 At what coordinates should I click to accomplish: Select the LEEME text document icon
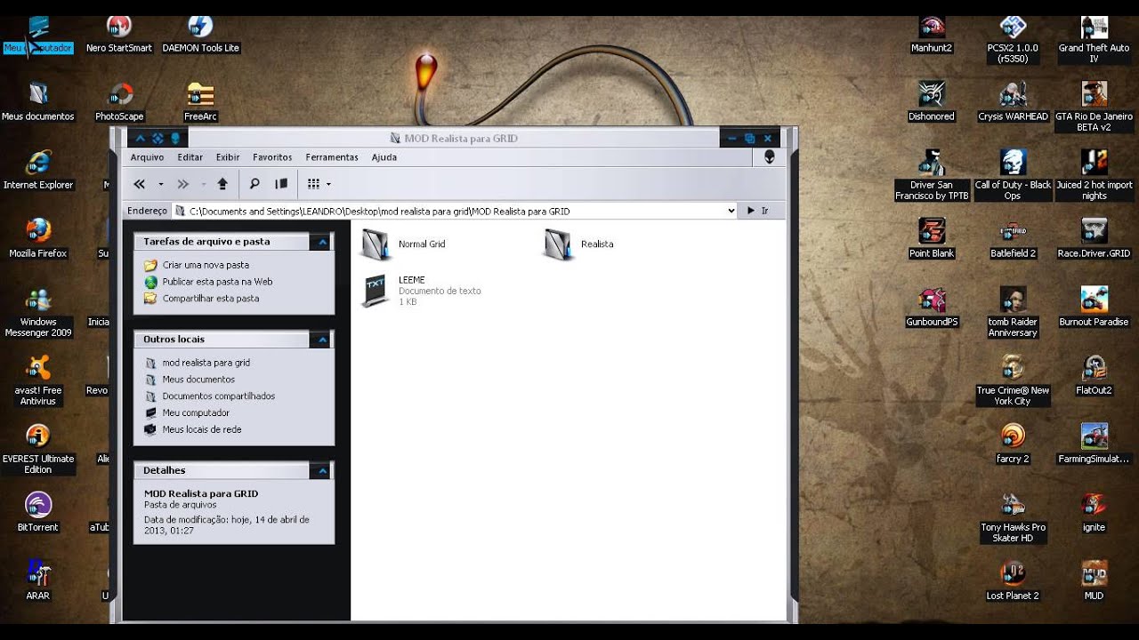point(376,292)
